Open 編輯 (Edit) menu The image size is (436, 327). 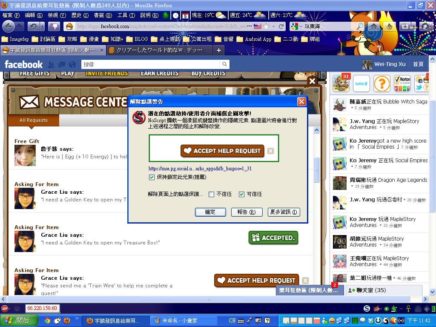[x=34, y=15]
